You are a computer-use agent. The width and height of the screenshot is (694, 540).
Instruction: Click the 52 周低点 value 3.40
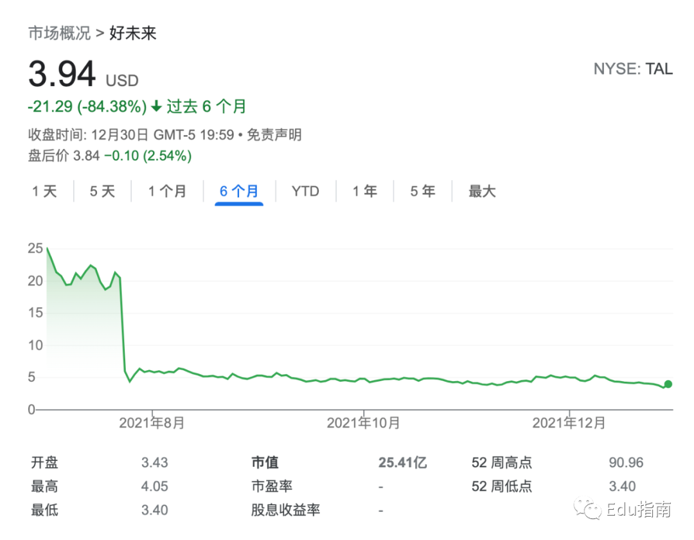(622, 487)
